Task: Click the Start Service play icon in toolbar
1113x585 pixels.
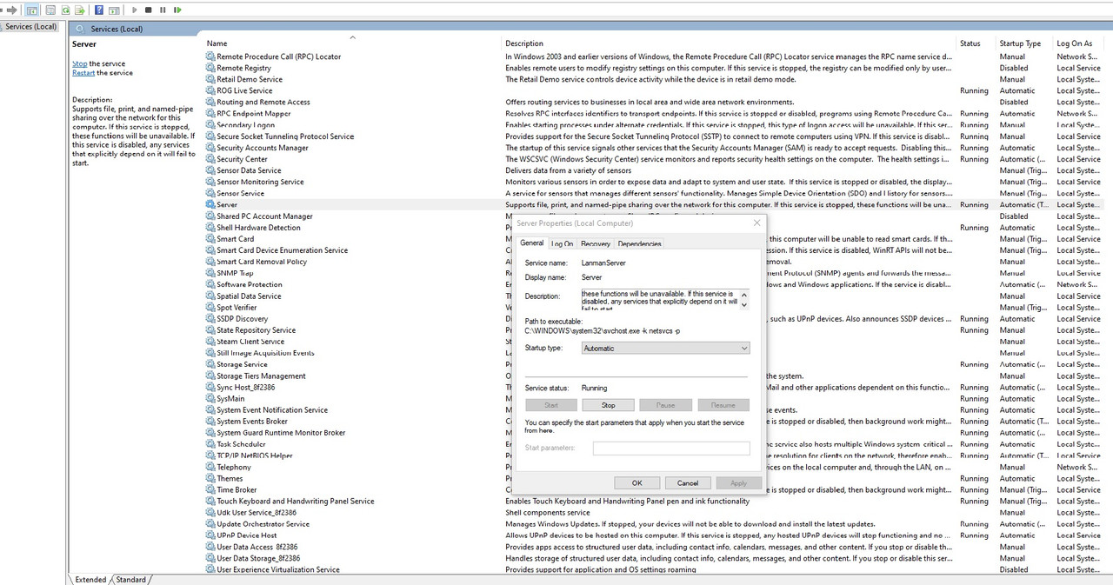Action: click(x=135, y=10)
